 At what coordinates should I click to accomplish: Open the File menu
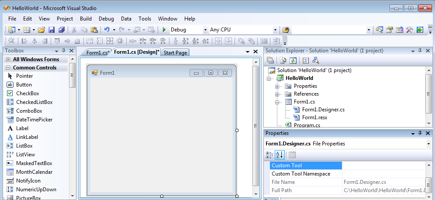click(x=12, y=19)
